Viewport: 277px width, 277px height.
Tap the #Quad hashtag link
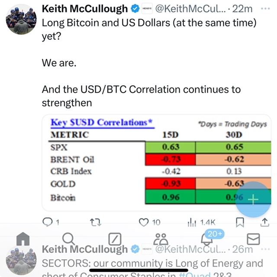click(x=200, y=275)
